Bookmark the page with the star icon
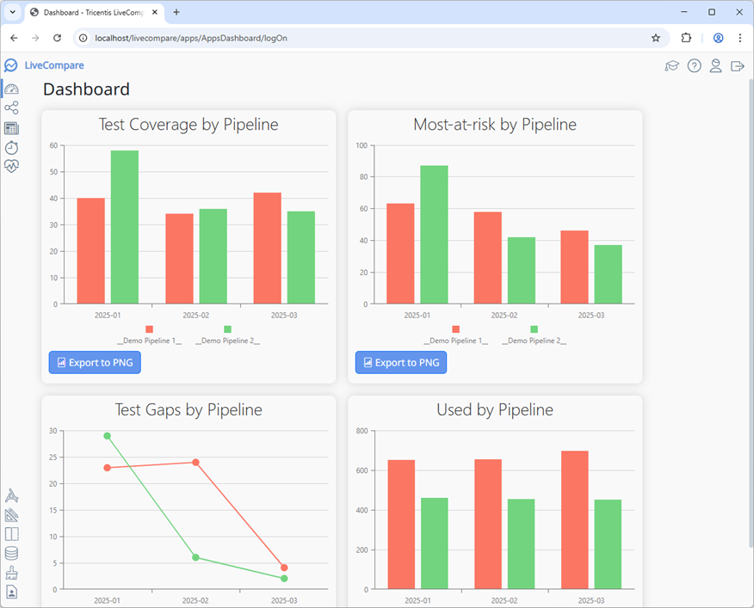This screenshot has height=608, width=754. [x=655, y=38]
